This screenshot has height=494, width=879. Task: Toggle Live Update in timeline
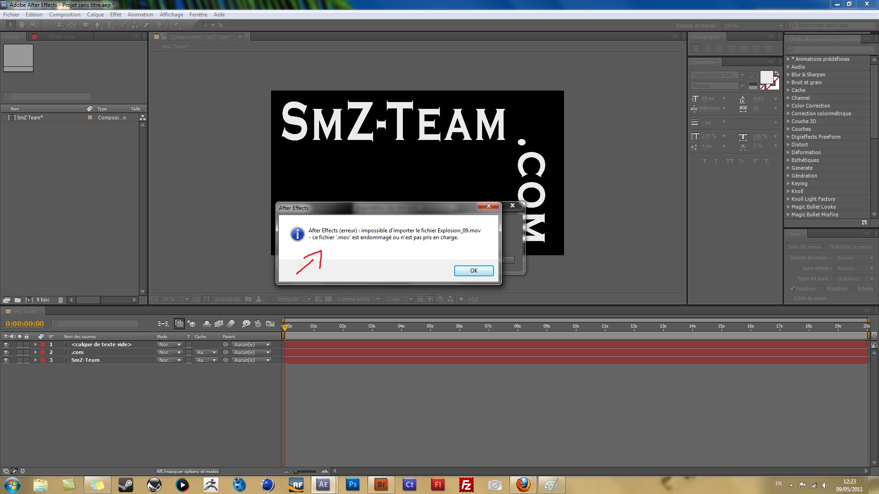179,323
